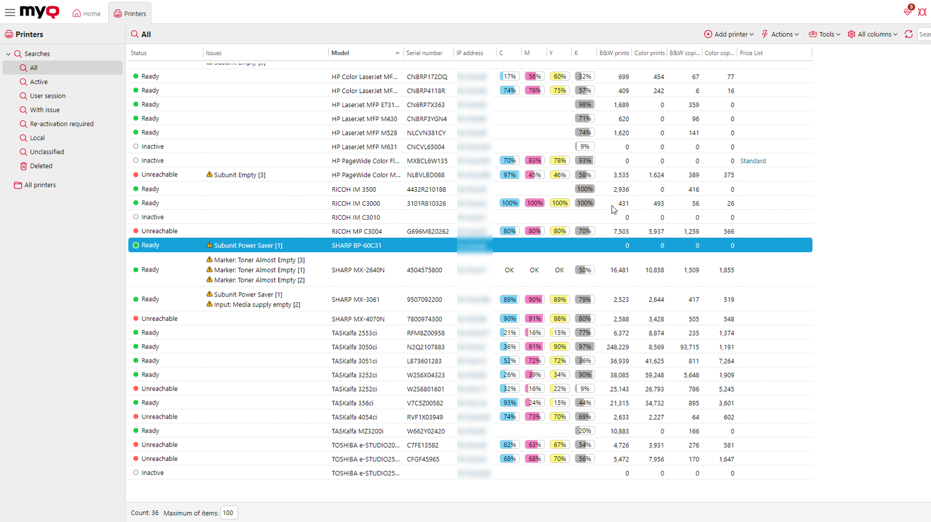Open the hamburger main menu
Viewport: 931px width, 522px height.
pyautogui.click(x=10, y=12)
